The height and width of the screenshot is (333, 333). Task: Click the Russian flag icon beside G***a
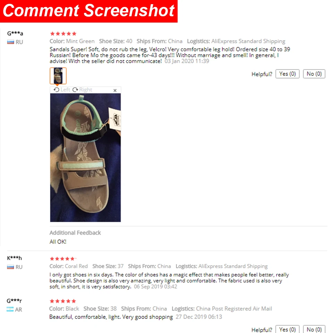10,42
